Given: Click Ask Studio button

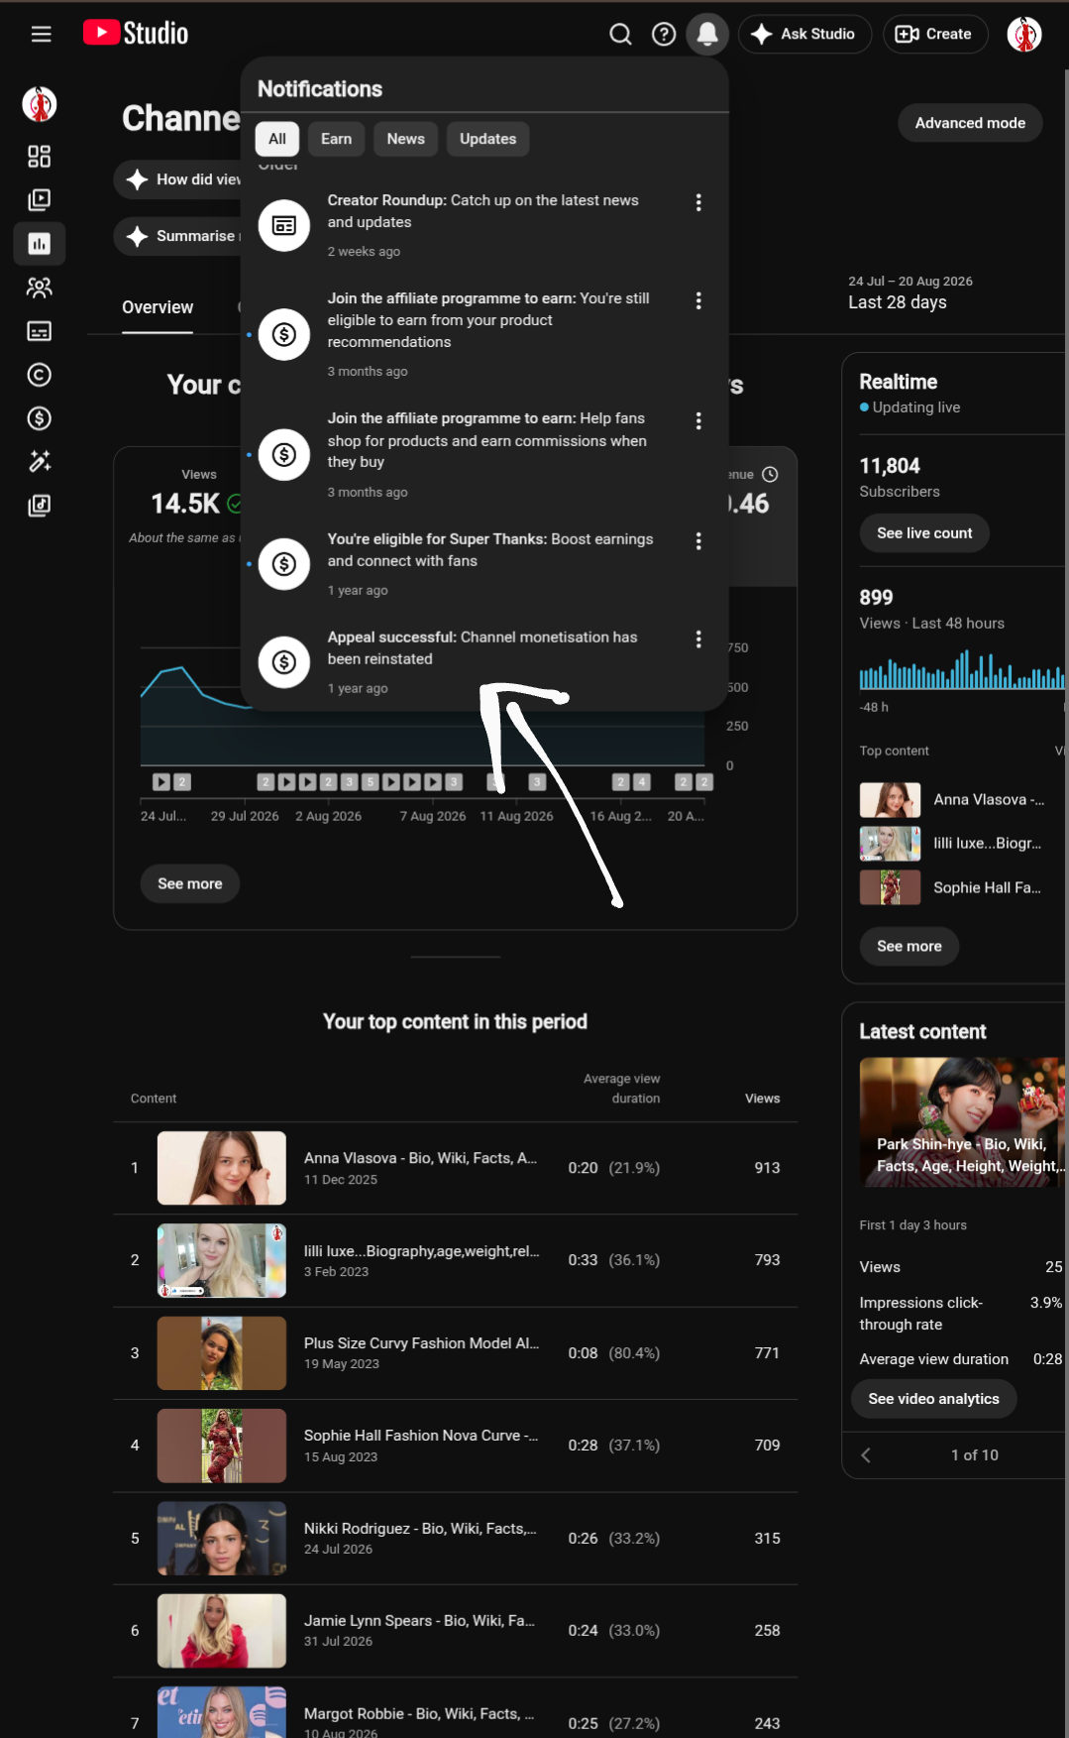Looking at the screenshot, I should point(804,34).
